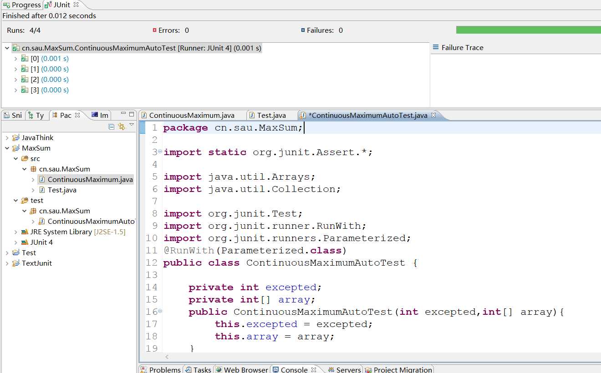Image resolution: width=601 pixels, height=373 pixels.
Task: Collapse the ContinuousMaximumAutoTest results root
Action: pyautogui.click(x=7, y=48)
